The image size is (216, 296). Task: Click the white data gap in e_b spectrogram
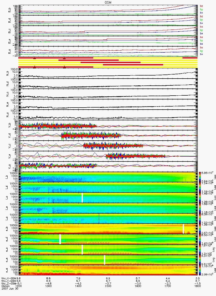(183, 229)
